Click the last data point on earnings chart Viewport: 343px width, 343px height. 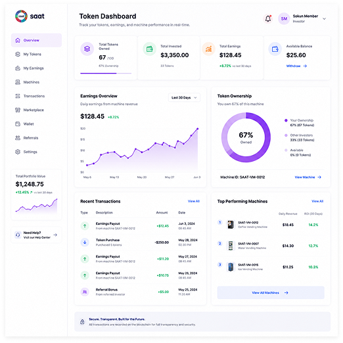[x=198, y=129]
